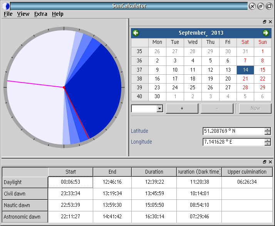This screenshot has width=275, height=226.
Task: Click the Mon weekday header
Action: tap(157, 42)
